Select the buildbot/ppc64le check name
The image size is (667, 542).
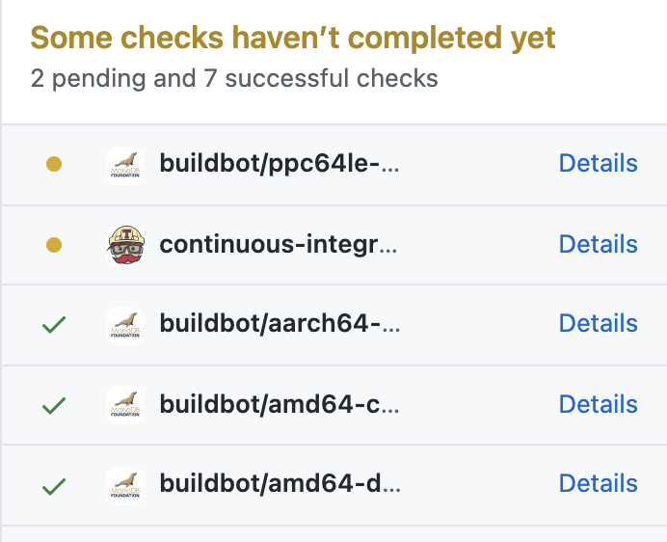[280, 164]
